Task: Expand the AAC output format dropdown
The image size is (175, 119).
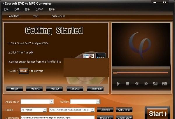Action: coord(92,110)
